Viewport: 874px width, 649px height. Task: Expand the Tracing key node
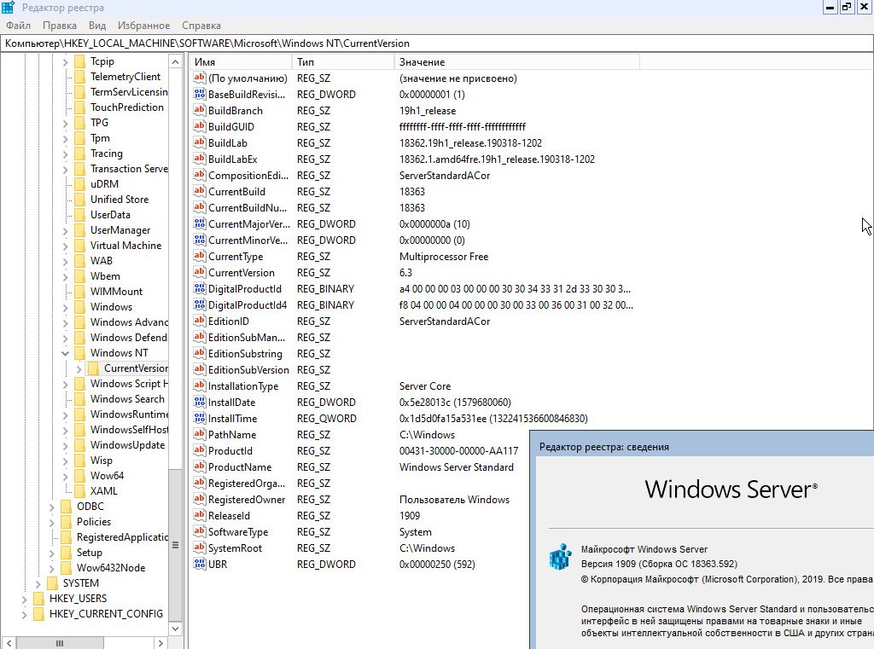coord(65,154)
